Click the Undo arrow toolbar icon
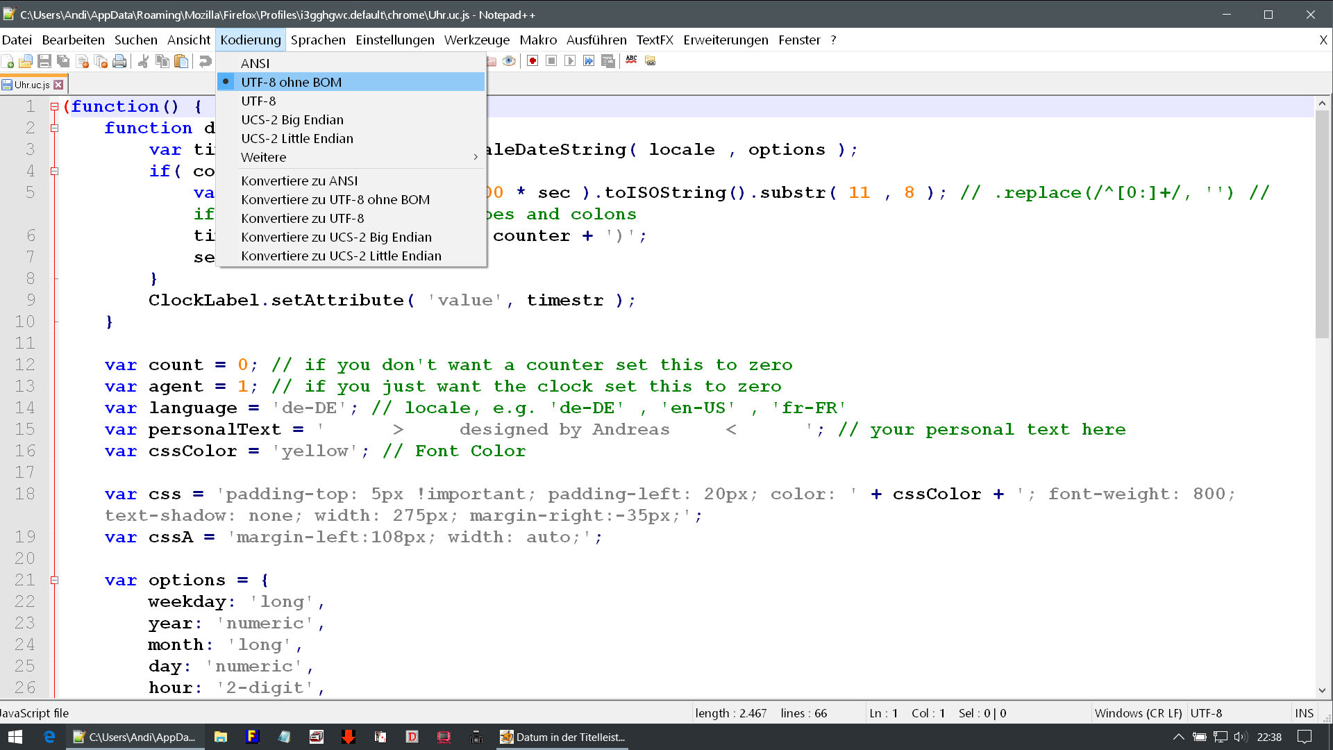 [205, 61]
